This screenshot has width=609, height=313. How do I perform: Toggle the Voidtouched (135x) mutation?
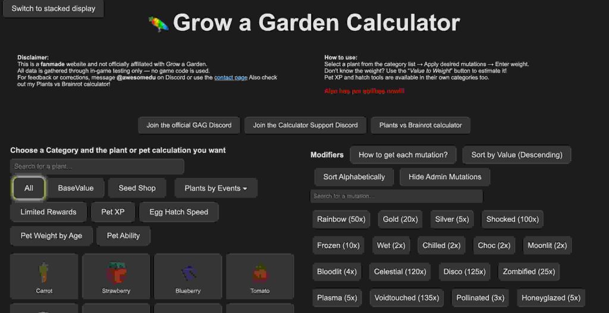406,298
